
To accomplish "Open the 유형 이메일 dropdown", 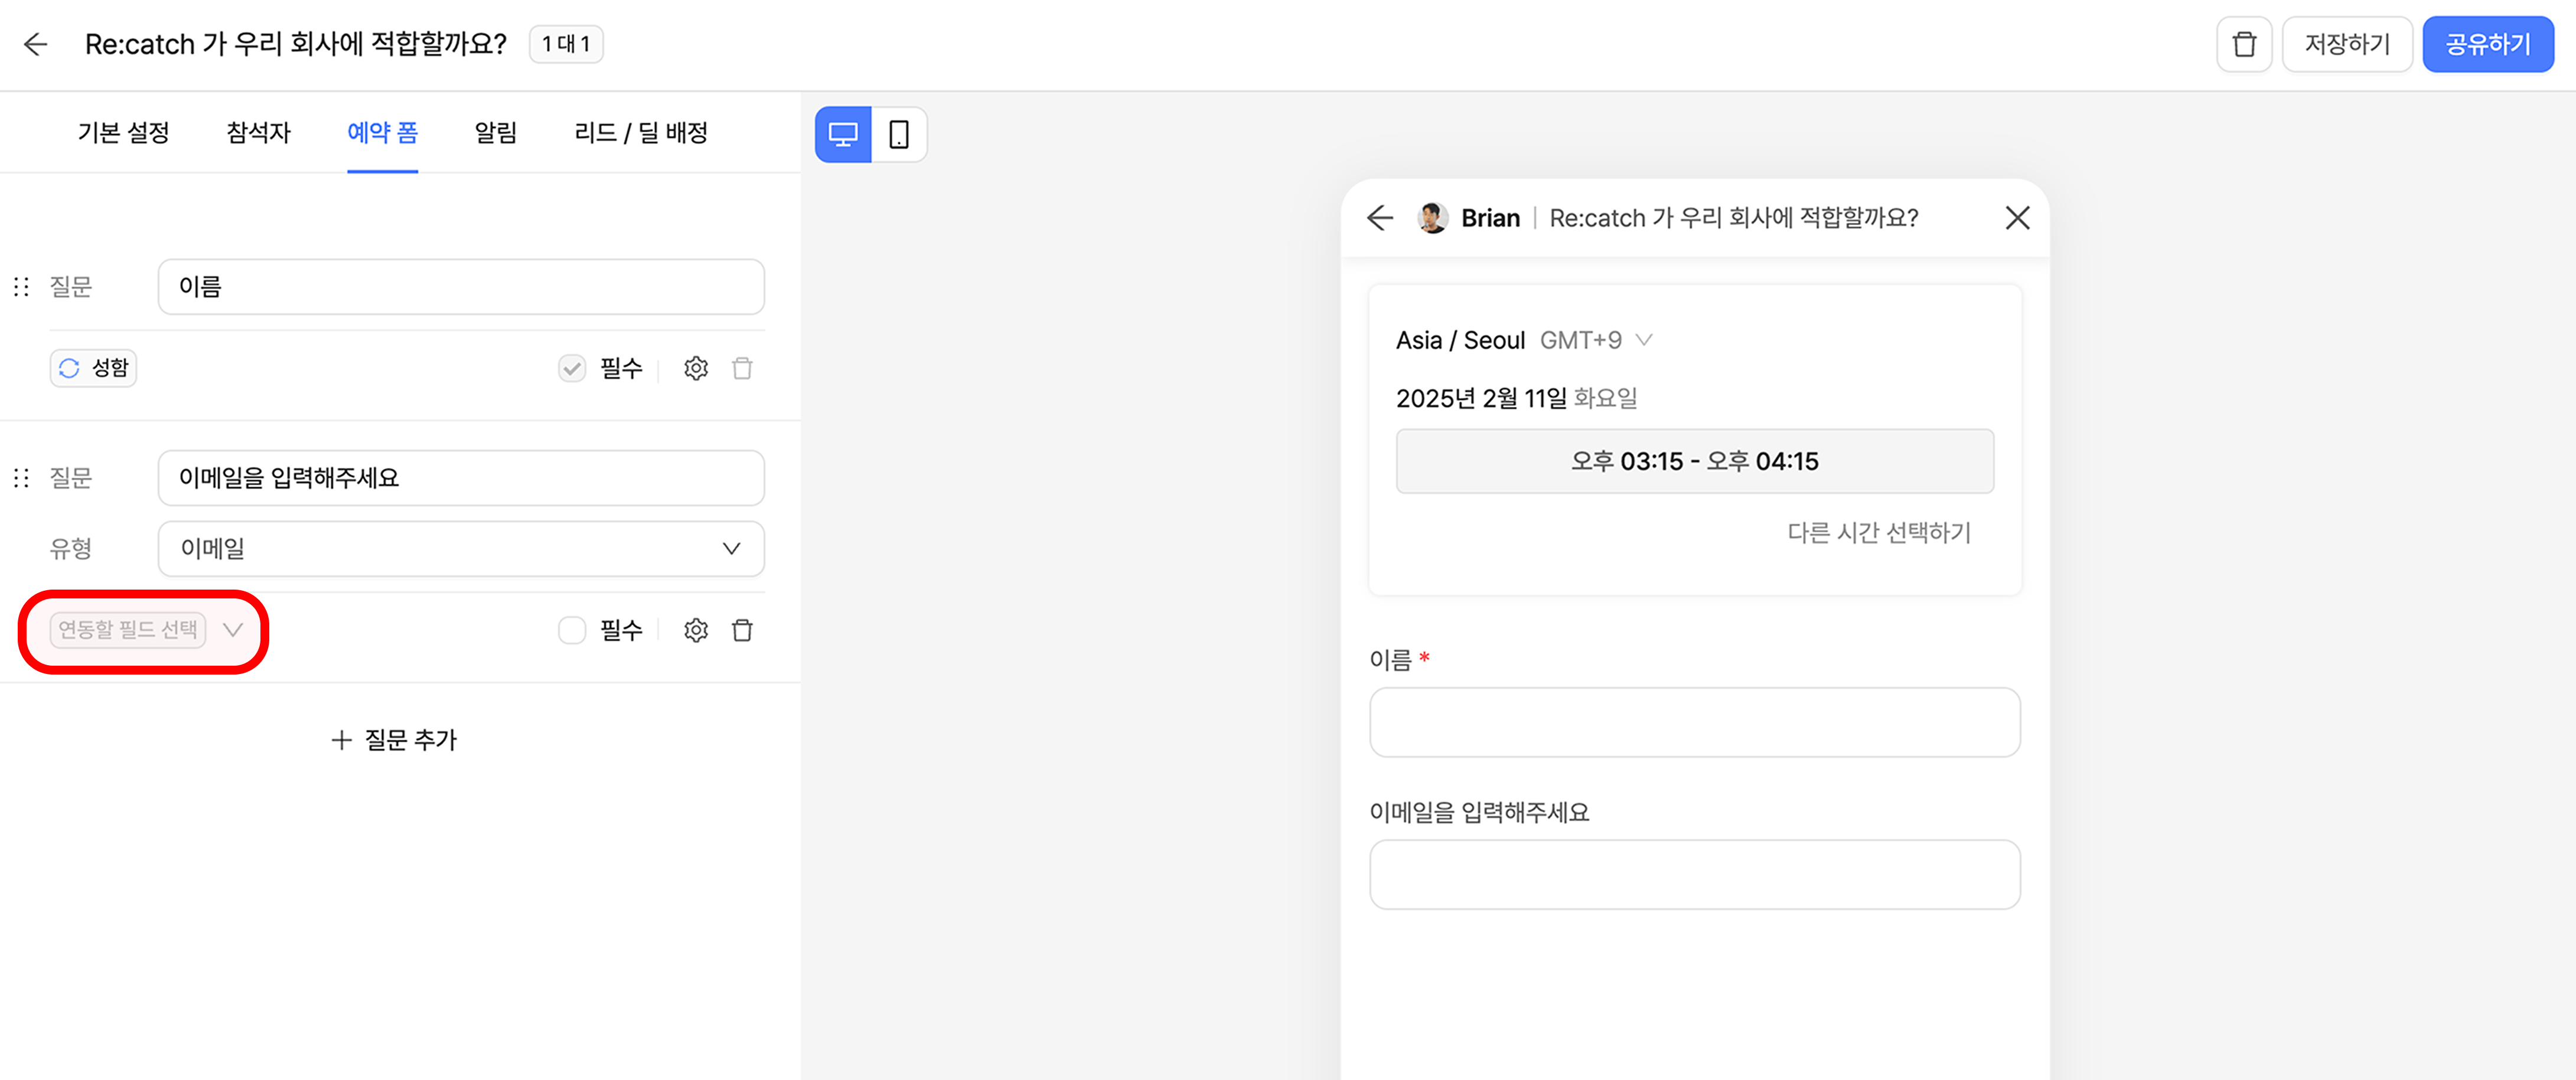I will [x=461, y=548].
